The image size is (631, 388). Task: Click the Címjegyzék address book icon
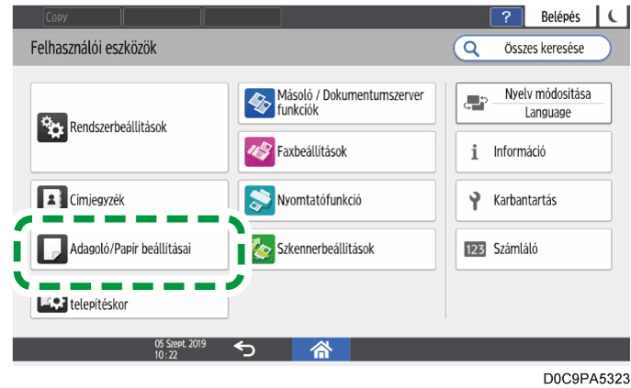coord(52,197)
